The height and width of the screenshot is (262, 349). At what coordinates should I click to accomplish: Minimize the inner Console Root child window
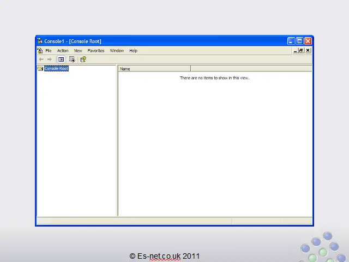click(x=295, y=51)
